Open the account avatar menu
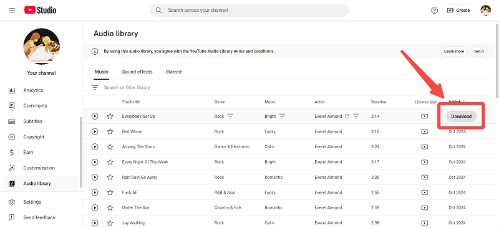This screenshot has width=499, height=228. [x=485, y=10]
